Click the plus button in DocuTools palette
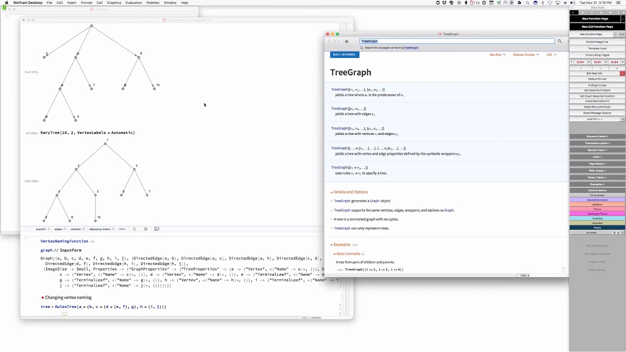626x352 pixels. point(581,68)
